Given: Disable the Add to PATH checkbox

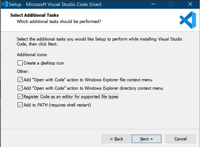Looking at the screenshot, I should click(20, 105).
